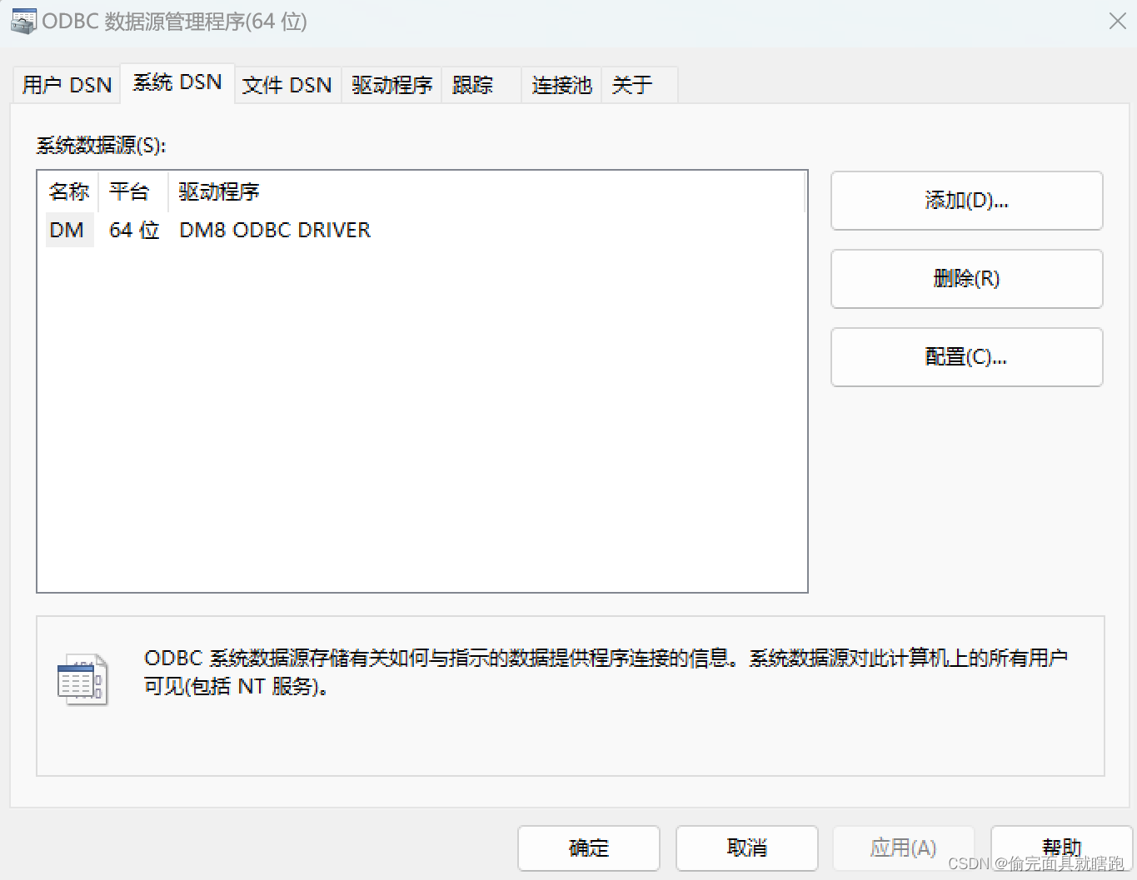Open the 文件 DSN tab
The image size is (1137, 880).
(x=287, y=85)
